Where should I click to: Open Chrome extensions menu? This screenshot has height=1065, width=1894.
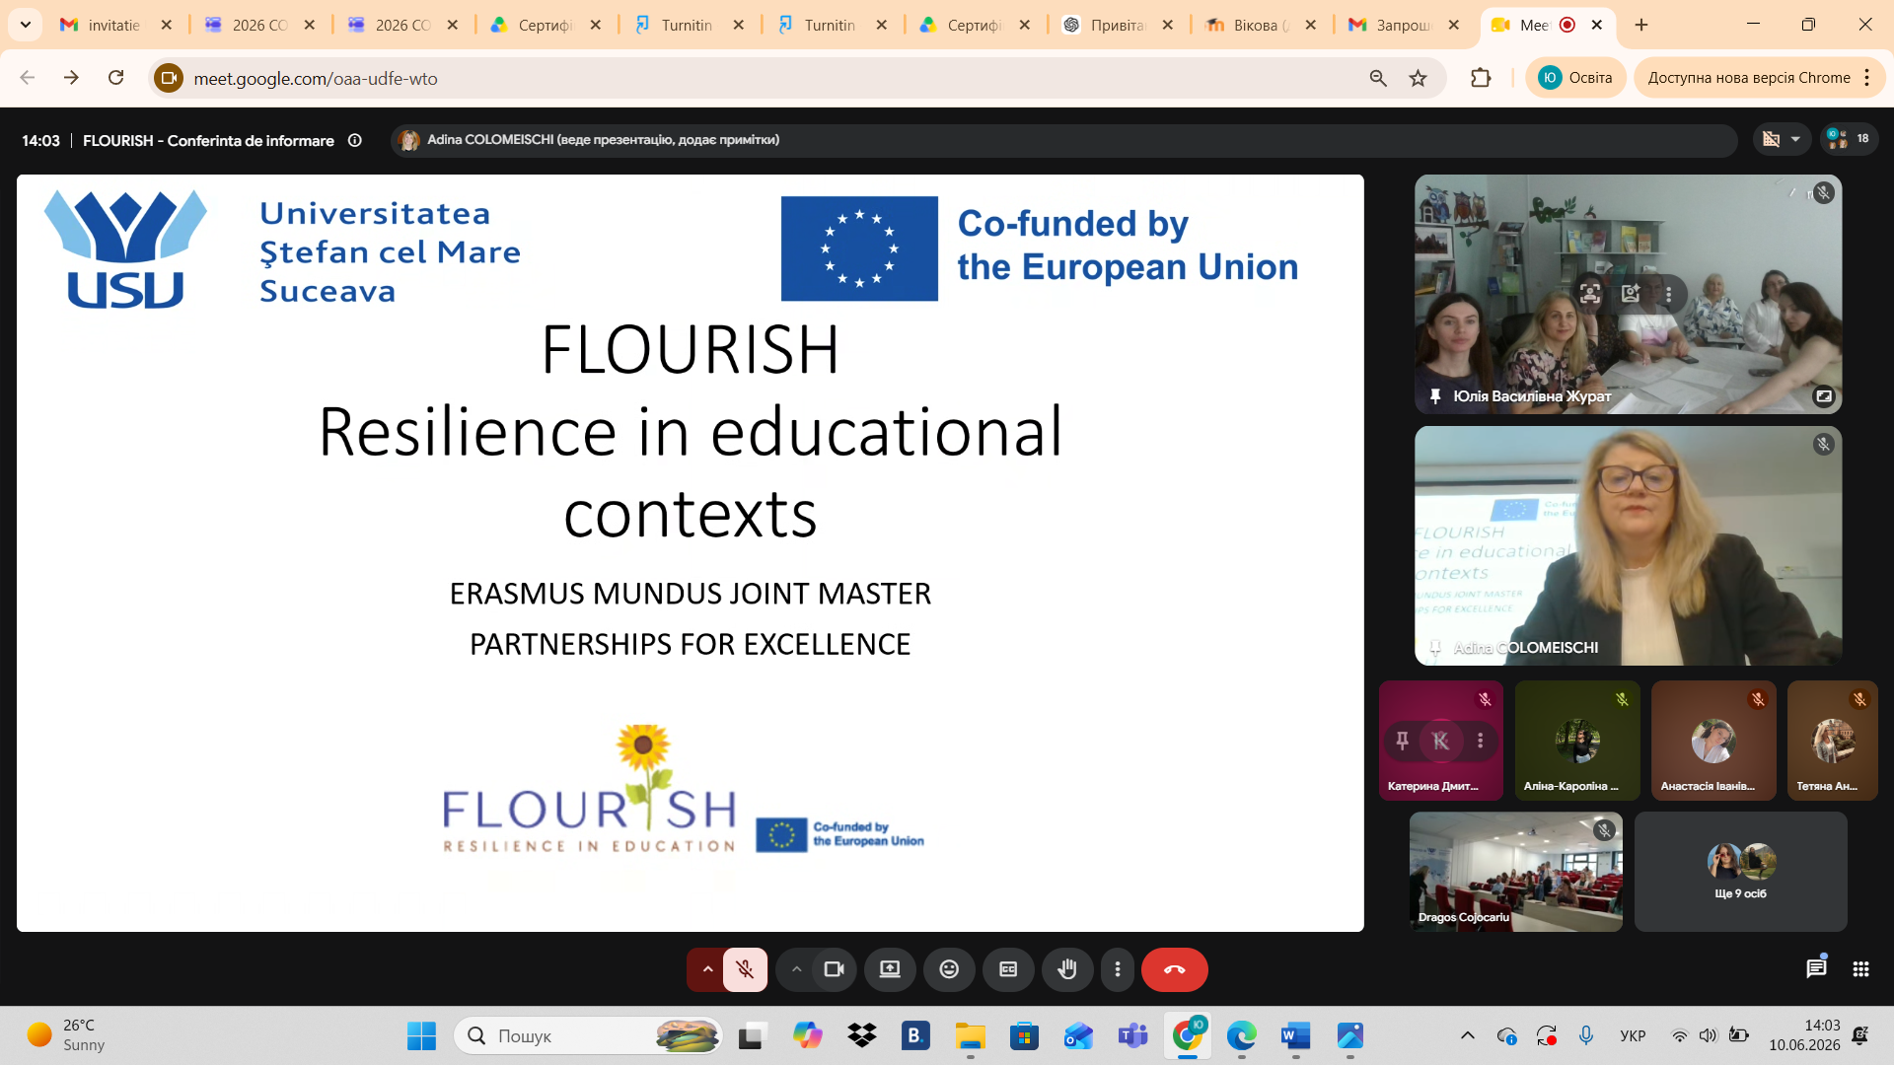point(1481,78)
